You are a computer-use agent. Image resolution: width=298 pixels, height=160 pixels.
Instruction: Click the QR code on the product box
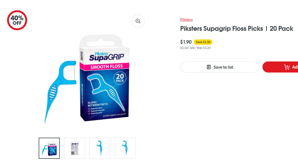coord(82,56)
